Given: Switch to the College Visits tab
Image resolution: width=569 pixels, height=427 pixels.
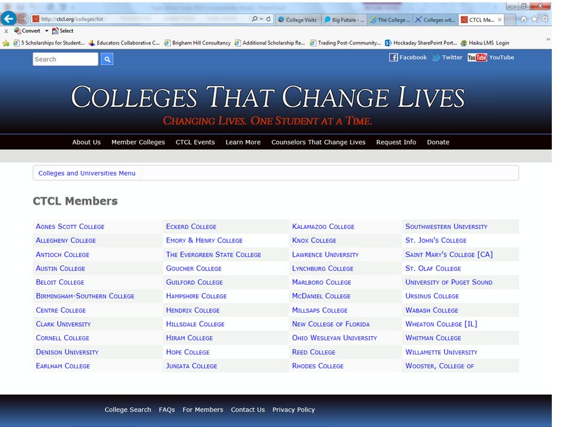Looking at the screenshot, I should tap(298, 20).
